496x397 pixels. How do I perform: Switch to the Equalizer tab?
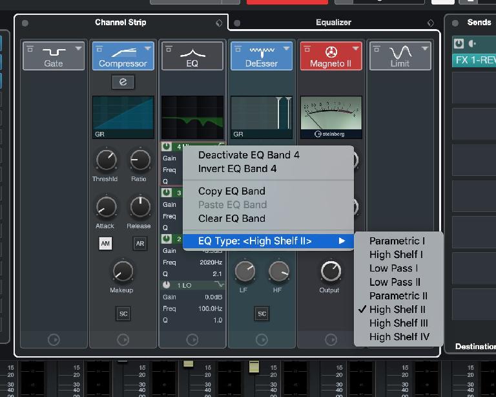(x=333, y=22)
